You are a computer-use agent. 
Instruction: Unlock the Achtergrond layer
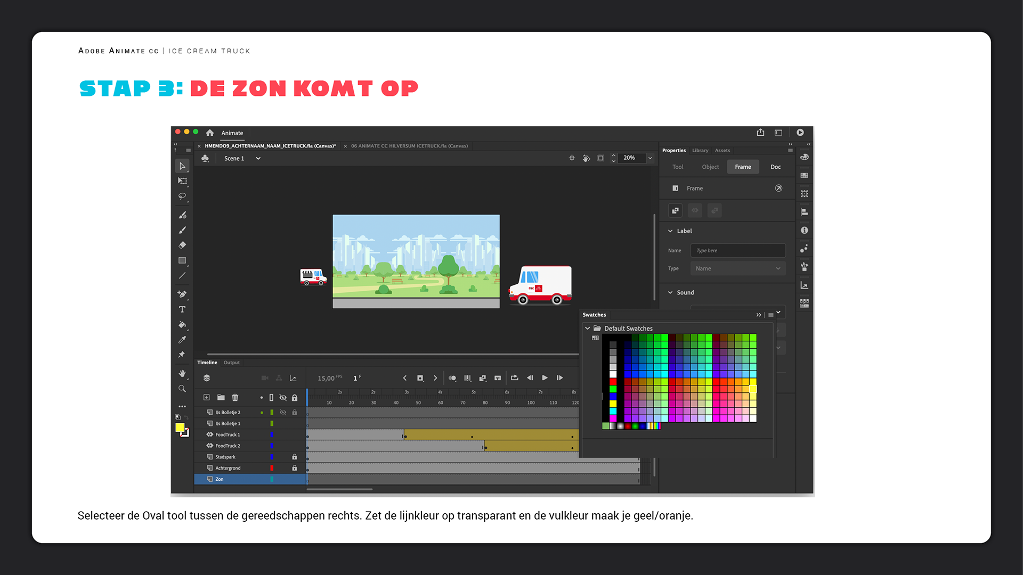coord(295,468)
